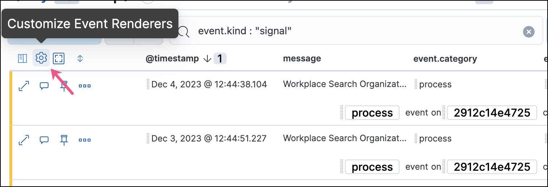Pin the Dec 4 event
Image resolution: width=548 pixels, height=187 pixels.
[64, 86]
